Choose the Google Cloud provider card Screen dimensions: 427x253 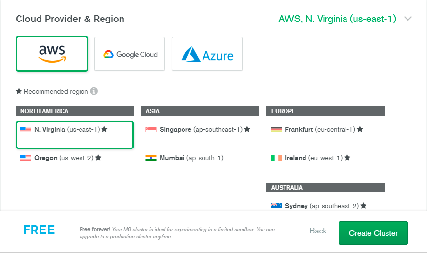[x=130, y=54]
